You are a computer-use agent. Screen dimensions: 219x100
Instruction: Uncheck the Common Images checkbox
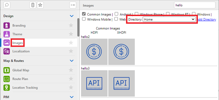pos(84,14)
